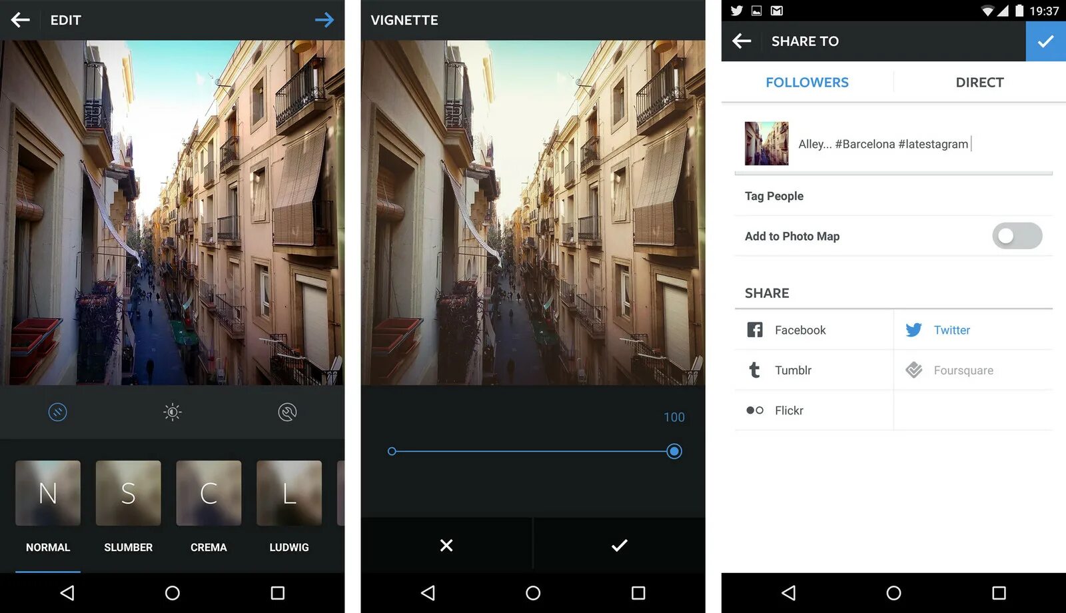The width and height of the screenshot is (1066, 613).
Task: Tap the NORMAL filter label
Action: 48,547
